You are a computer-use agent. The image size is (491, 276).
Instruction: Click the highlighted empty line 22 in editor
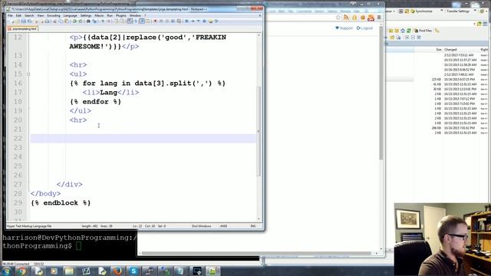143,138
